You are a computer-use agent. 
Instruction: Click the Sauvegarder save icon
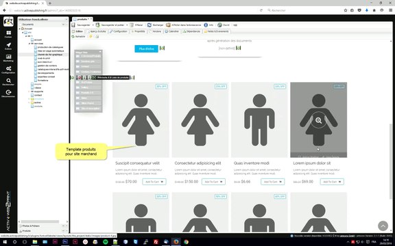click(73, 25)
